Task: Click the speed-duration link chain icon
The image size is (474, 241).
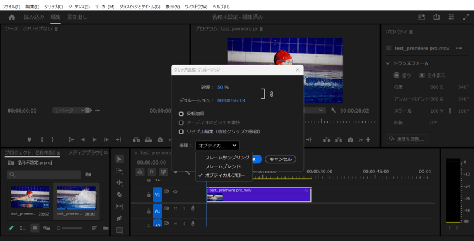Action: pyautogui.click(x=271, y=94)
